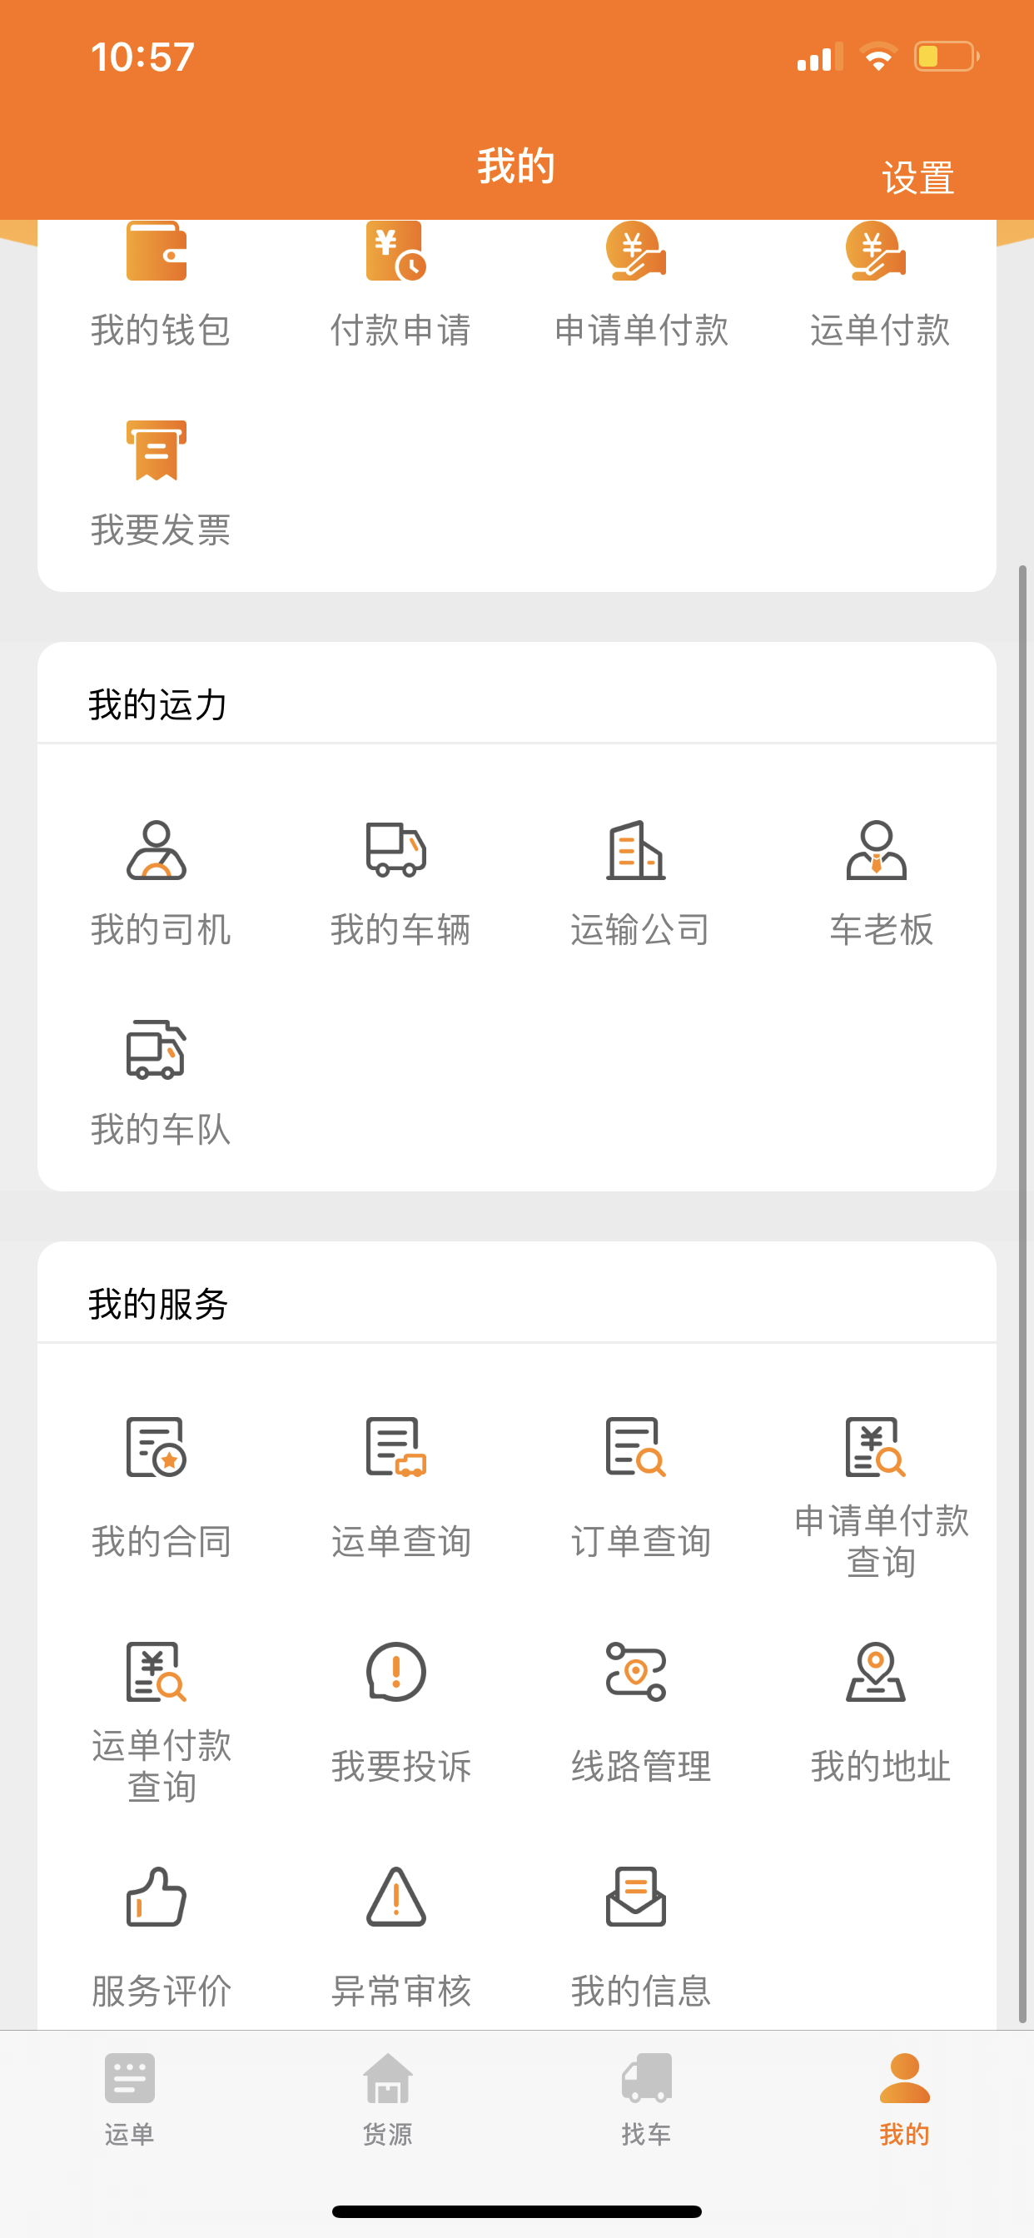
Task: Switch to the 找车 bottom tab
Action: coord(645,2099)
